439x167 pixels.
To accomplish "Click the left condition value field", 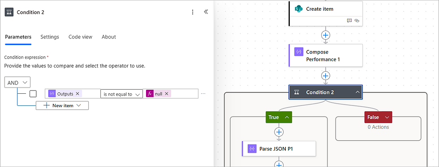I will (73, 94).
